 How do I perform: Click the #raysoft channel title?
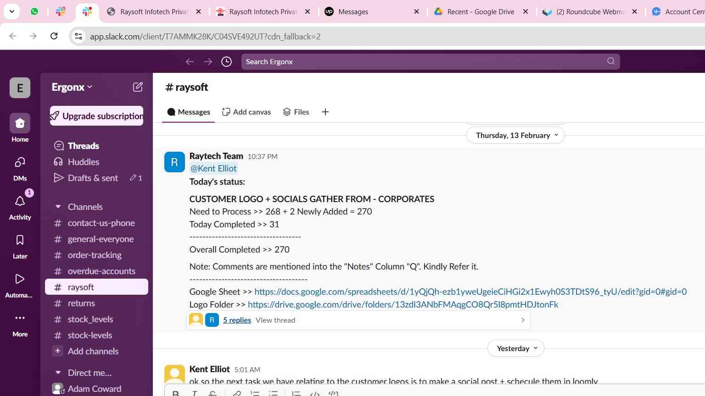point(186,87)
